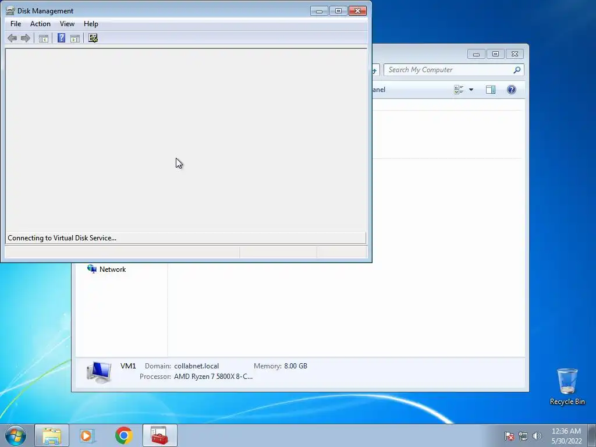Click the settings toolbar icon in Disk Management
The image size is (596, 447).
(93, 38)
